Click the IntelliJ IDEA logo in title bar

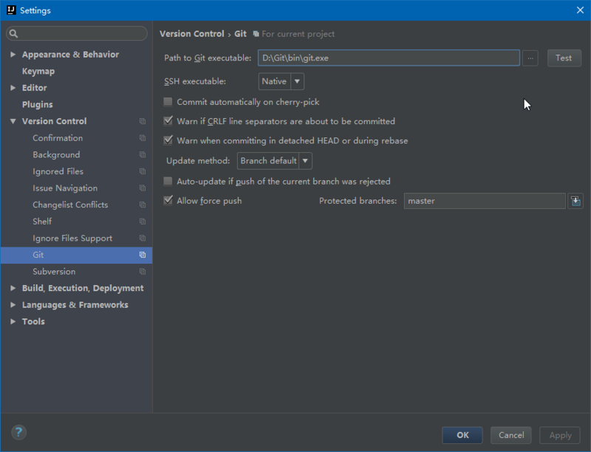tap(11, 10)
